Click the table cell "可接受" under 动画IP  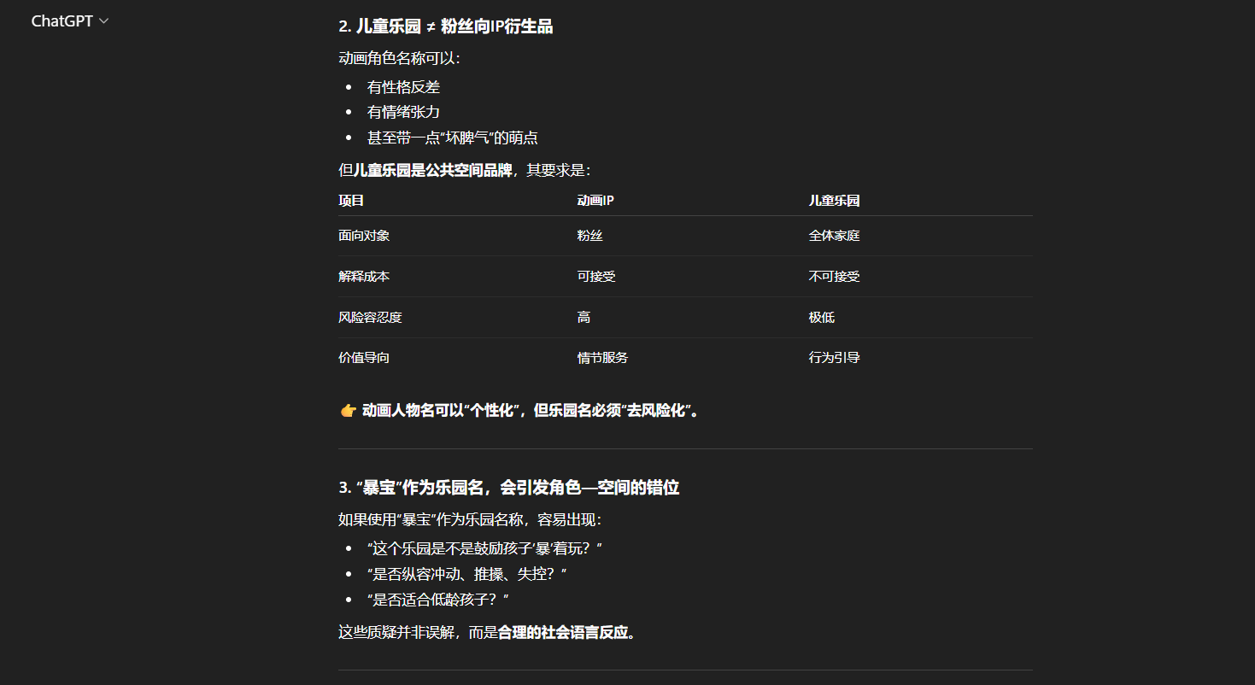[596, 277]
